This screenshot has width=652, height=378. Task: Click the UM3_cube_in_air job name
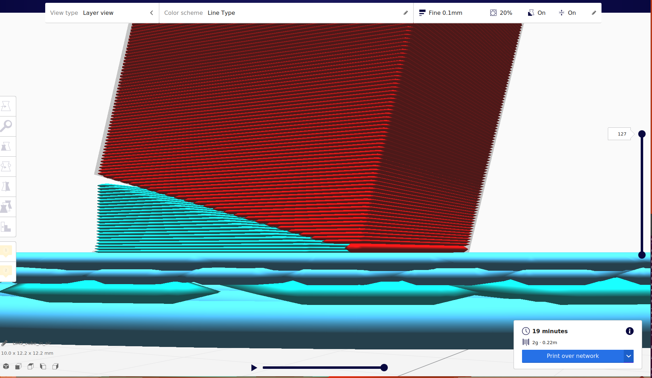tap(32, 343)
